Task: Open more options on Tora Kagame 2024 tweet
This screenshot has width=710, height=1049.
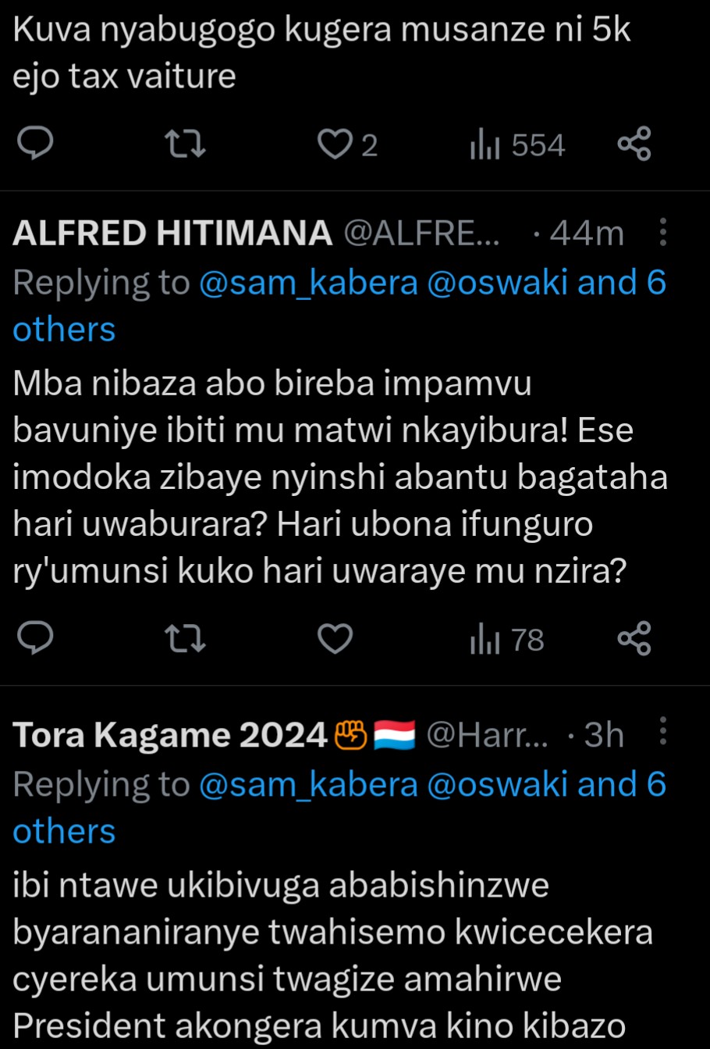Action: 662,733
